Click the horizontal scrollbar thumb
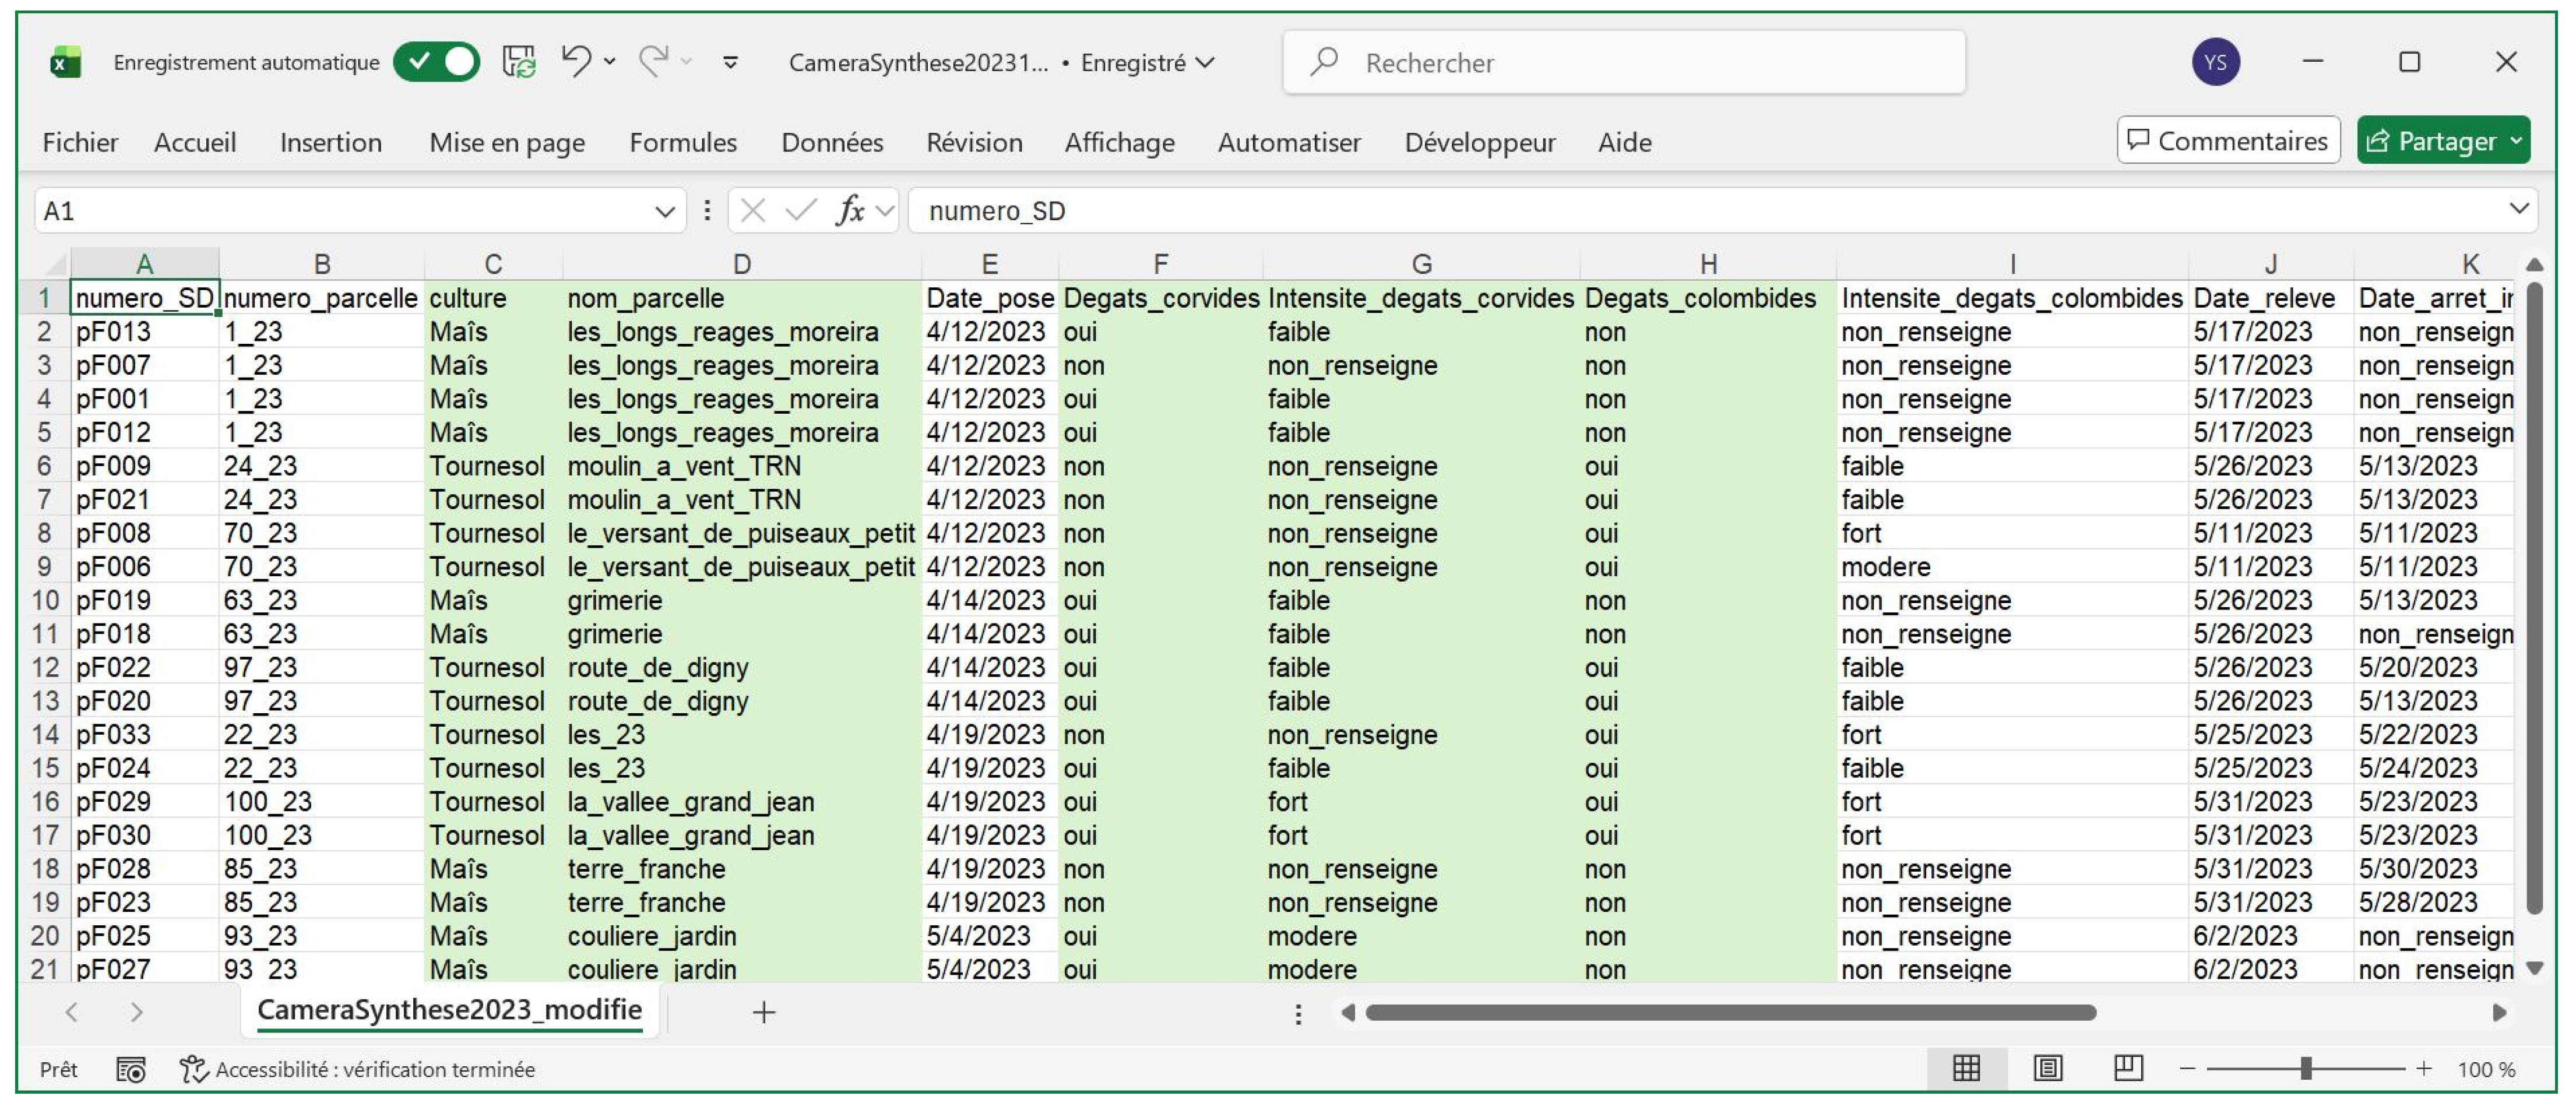 pyautogui.click(x=1730, y=1013)
